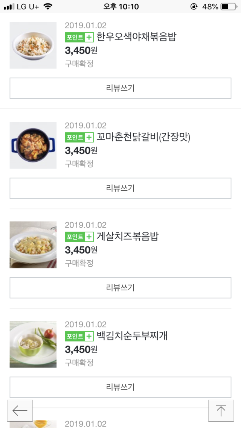
Task: Tap 포인트+ badge next to 꼬마춘천닭갈비
Action: tap(79, 137)
